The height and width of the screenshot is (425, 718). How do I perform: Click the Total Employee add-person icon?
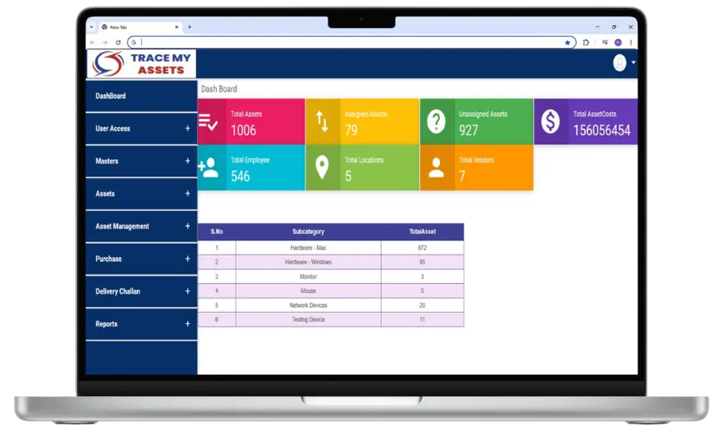(x=209, y=168)
